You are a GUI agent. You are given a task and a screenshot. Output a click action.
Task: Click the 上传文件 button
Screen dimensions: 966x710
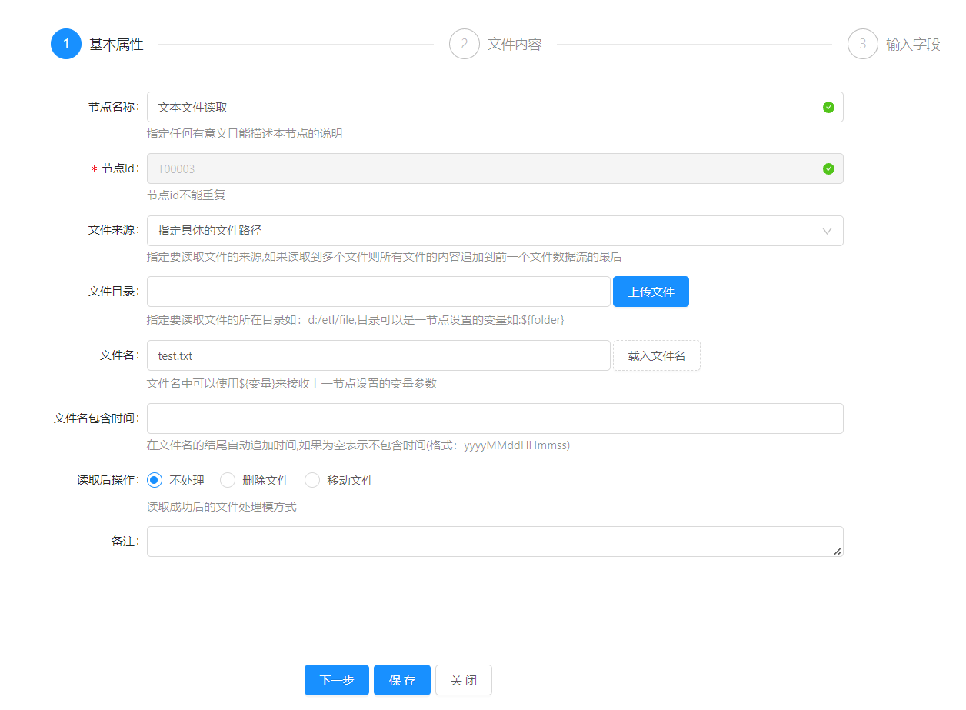click(651, 292)
